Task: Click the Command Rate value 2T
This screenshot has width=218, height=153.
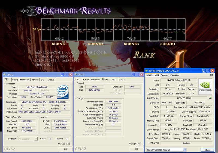Action: (x=113, y=124)
